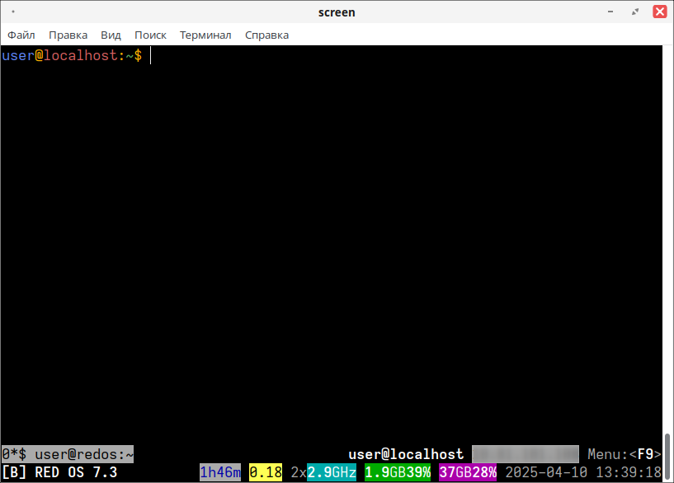This screenshot has width=674, height=483.
Task: Click the 37GB28% disk usage indicator
Action: tap(468, 472)
